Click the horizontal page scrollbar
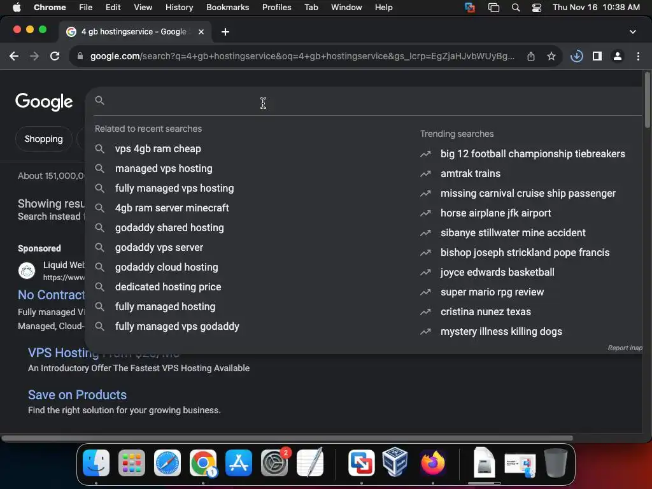 coord(287,438)
